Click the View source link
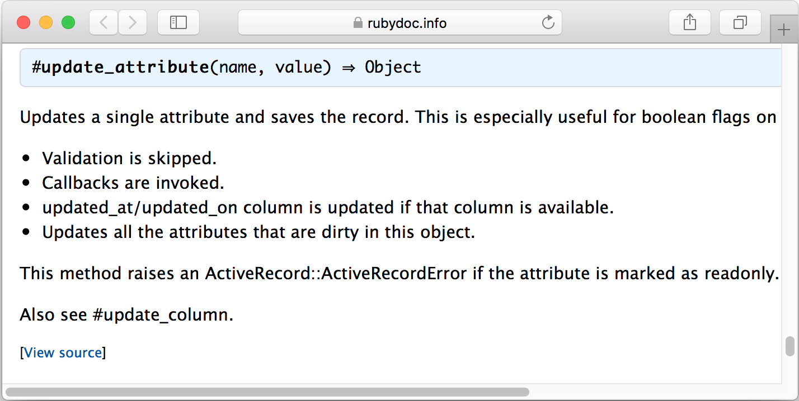Screen dimensions: 799x401 pos(63,352)
